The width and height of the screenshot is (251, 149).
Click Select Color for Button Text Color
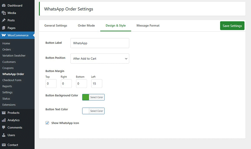pos(97,111)
